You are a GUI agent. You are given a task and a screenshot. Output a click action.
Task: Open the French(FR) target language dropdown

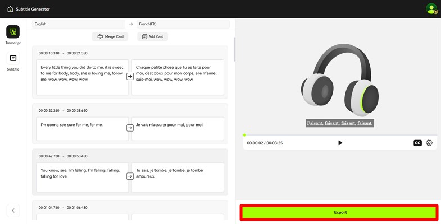click(x=183, y=24)
